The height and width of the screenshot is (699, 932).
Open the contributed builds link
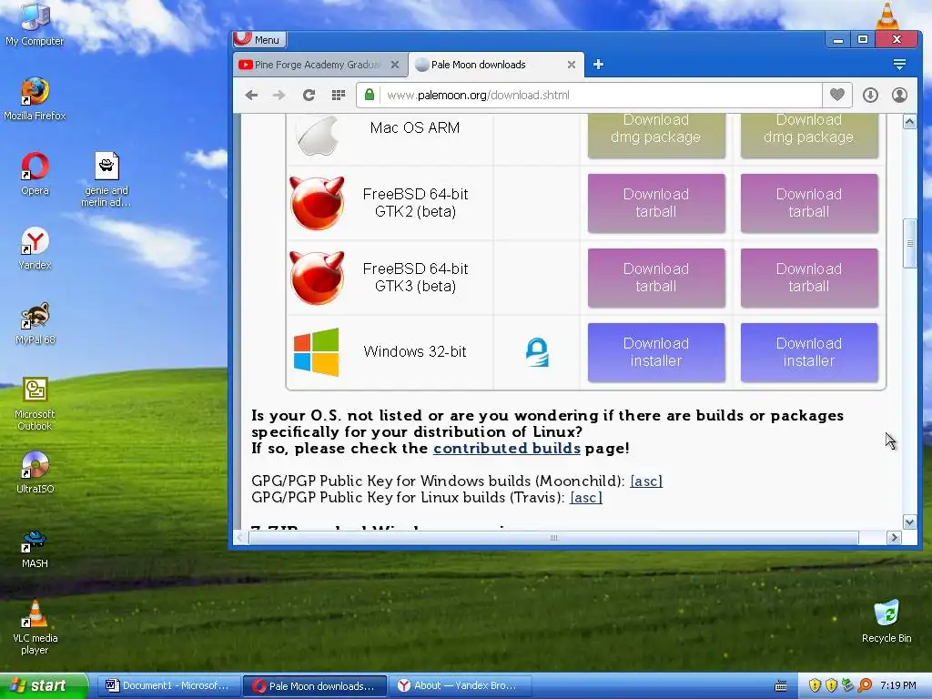[506, 448]
